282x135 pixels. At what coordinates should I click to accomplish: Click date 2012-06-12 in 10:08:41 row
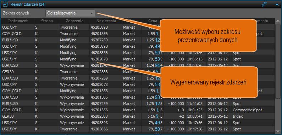[x=217, y=116]
